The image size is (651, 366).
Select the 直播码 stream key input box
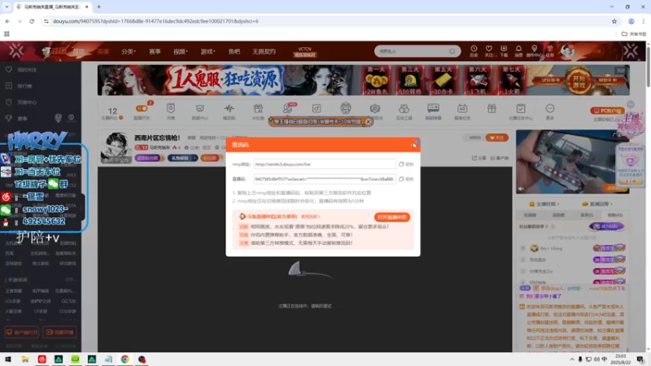(324, 179)
